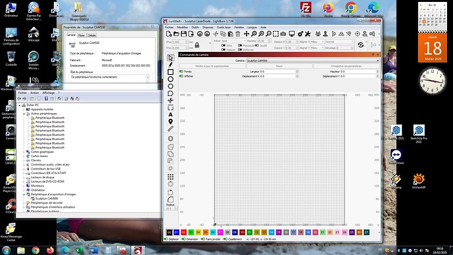Choose the rectangle drawing tool
This screenshot has height=255, width=453.
point(171,72)
